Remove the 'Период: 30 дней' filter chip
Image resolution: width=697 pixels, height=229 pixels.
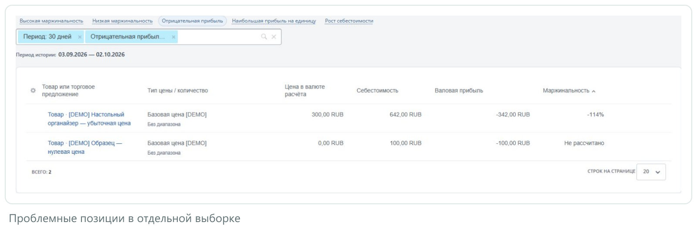point(80,37)
